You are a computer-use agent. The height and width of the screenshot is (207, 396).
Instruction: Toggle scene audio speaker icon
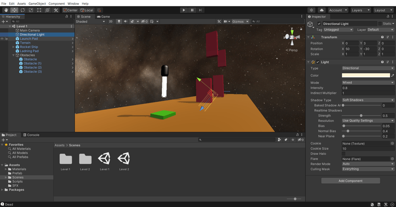click(x=126, y=21)
